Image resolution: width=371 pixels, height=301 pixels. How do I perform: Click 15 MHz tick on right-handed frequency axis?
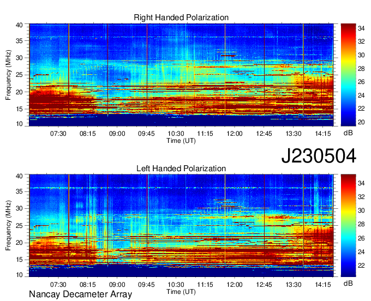pos(20,109)
